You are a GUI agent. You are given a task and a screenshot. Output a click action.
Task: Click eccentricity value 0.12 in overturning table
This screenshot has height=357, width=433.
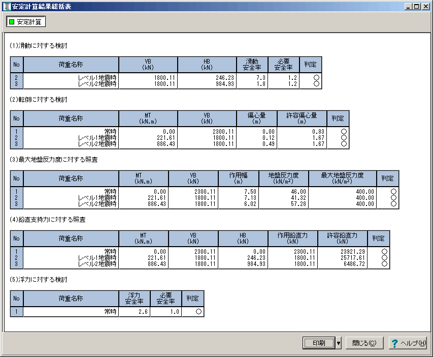(x=269, y=138)
